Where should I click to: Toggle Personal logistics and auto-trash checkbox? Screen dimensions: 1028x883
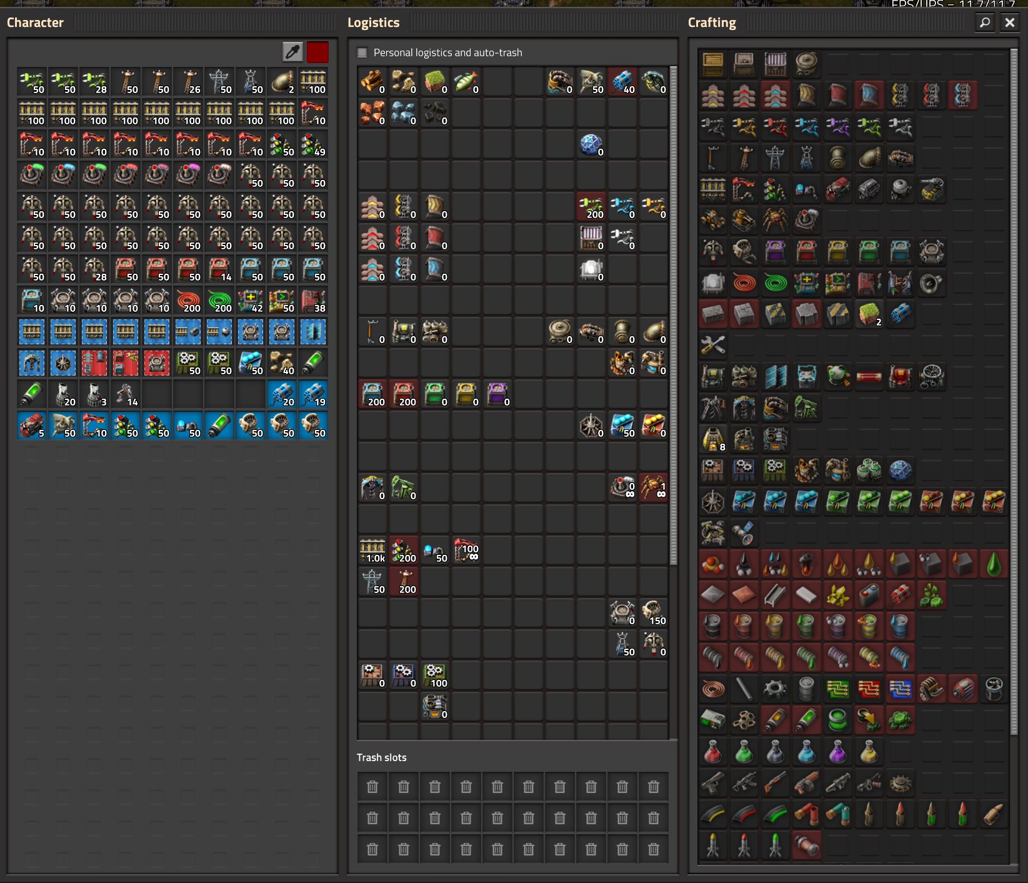[x=362, y=52]
